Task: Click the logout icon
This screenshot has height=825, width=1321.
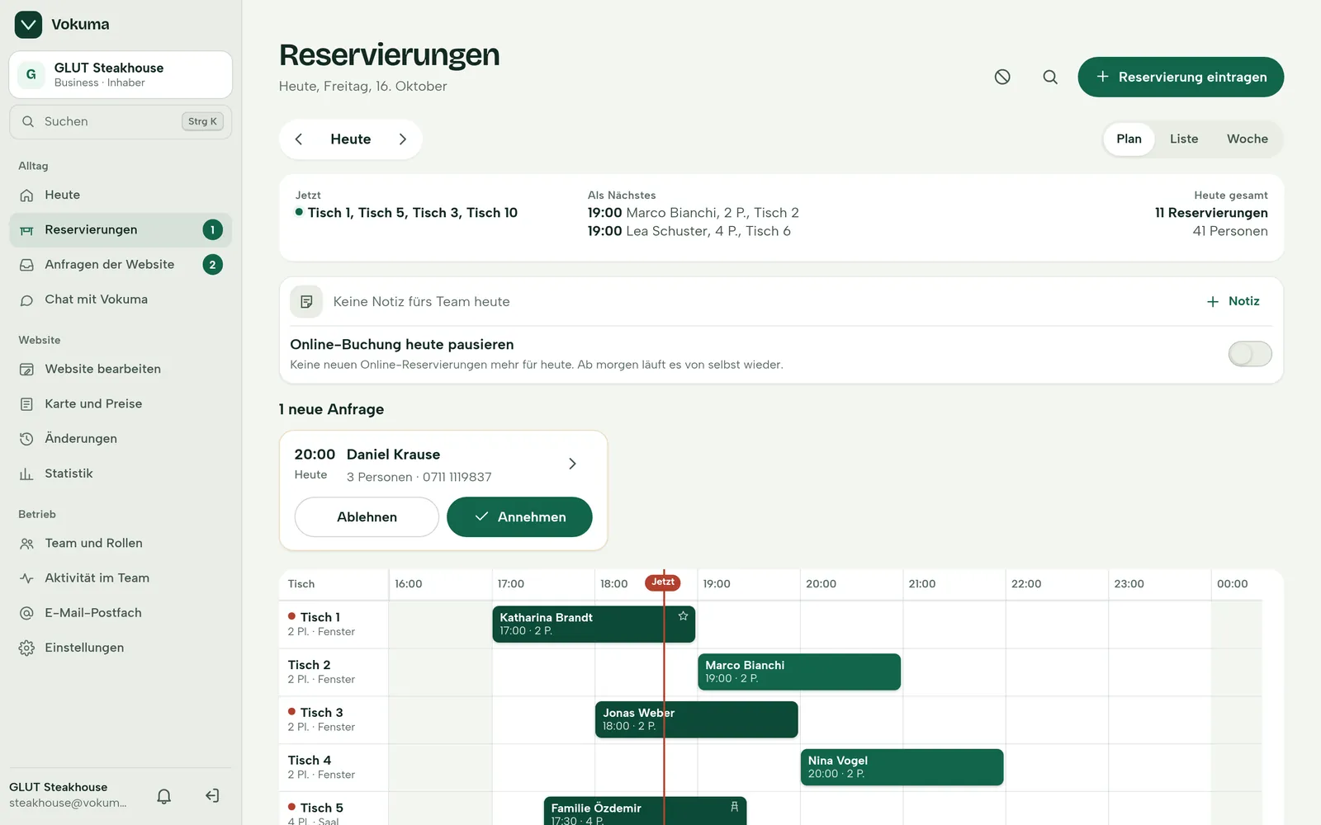Action: click(x=212, y=796)
